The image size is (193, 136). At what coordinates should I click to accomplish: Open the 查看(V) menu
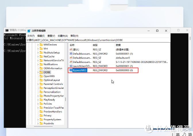[51, 36]
